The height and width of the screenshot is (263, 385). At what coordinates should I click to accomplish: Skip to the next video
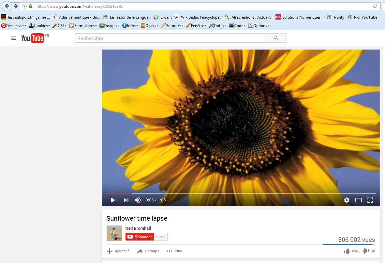coord(126,200)
